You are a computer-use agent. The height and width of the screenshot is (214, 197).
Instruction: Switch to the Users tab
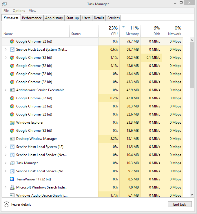click(x=86, y=18)
